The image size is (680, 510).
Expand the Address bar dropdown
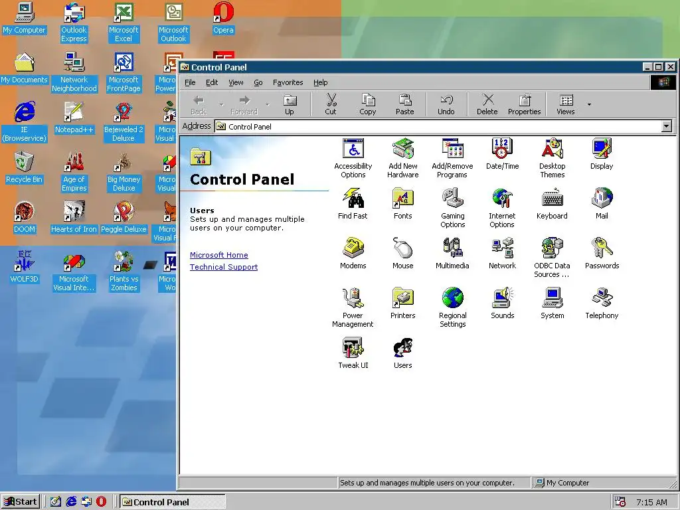point(667,126)
